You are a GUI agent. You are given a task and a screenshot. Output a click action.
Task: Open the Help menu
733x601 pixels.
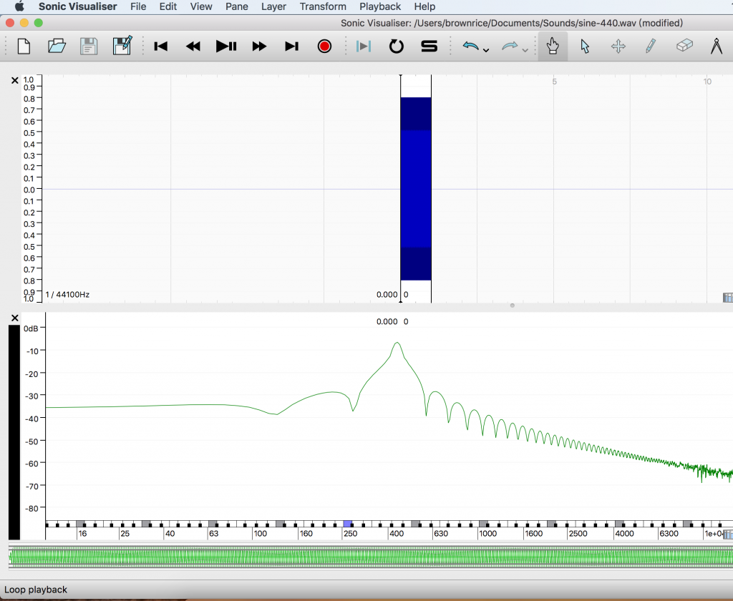point(424,6)
